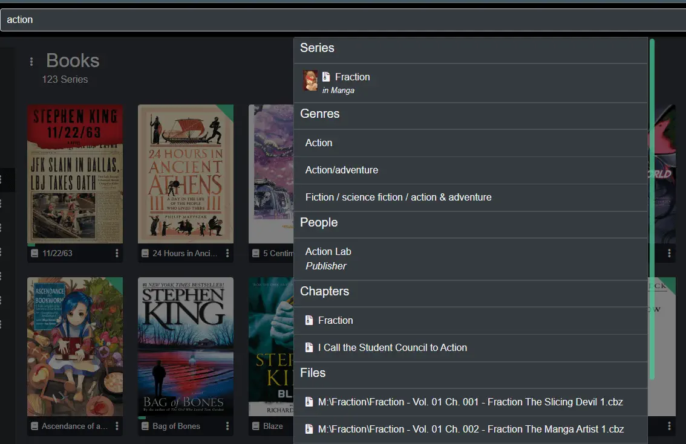This screenshot has height=444, width=686.
Task: Open three-dot menu beside Books heading
Action: [x=31, y=62]
